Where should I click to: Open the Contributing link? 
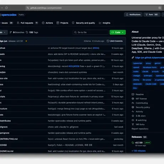point(142,103)
